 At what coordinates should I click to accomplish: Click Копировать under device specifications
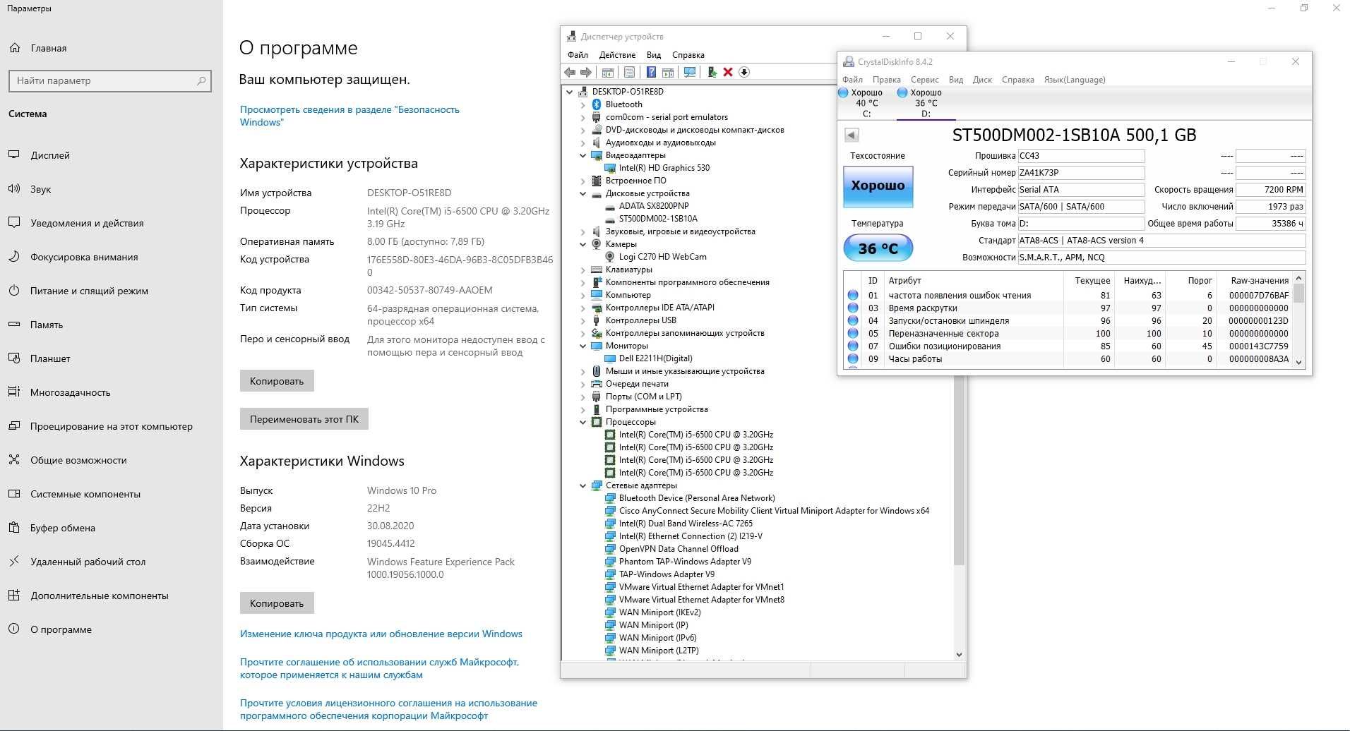pos(277,381)
